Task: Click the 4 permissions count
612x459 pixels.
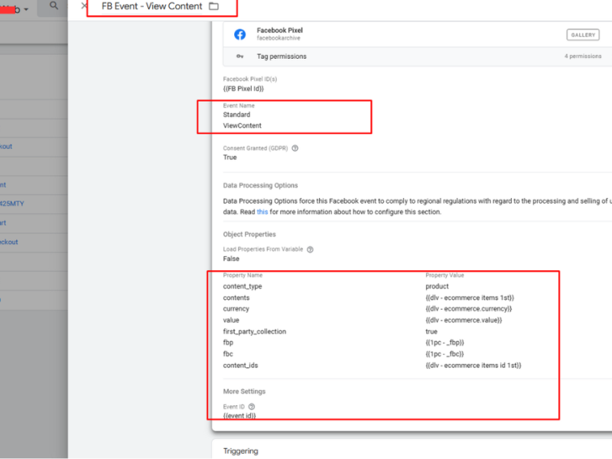Action: [583, 56]
